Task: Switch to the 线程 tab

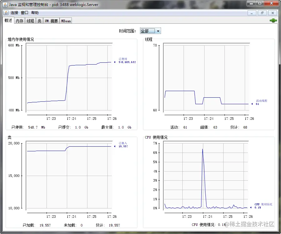Action: (30, 21)
